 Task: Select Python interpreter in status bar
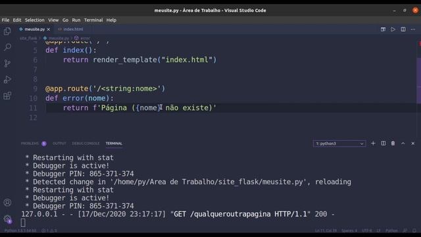pos(20,230)
